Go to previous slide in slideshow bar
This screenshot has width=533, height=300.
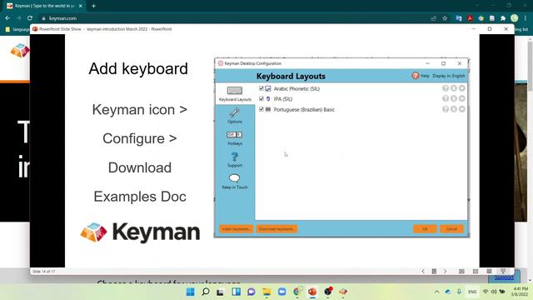pyautogui.click(x=423, y=271)
